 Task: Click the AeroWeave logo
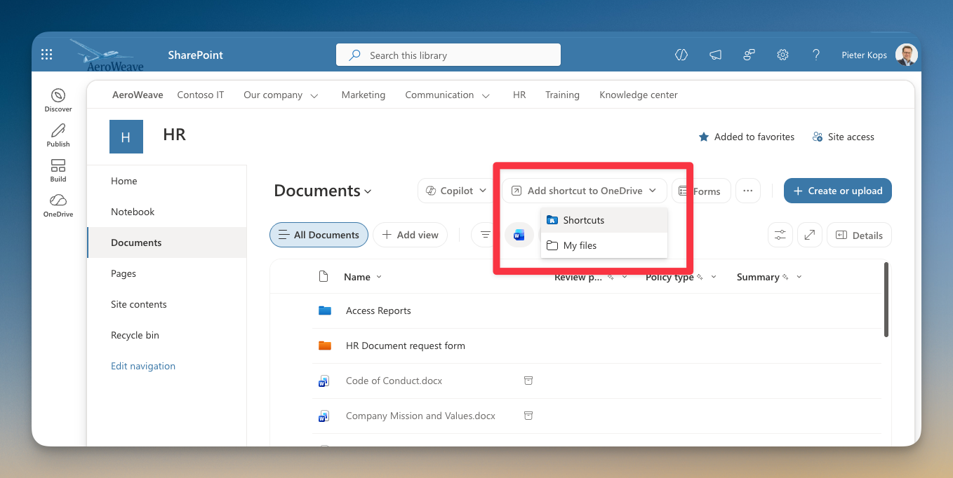[x=106, y=55]
